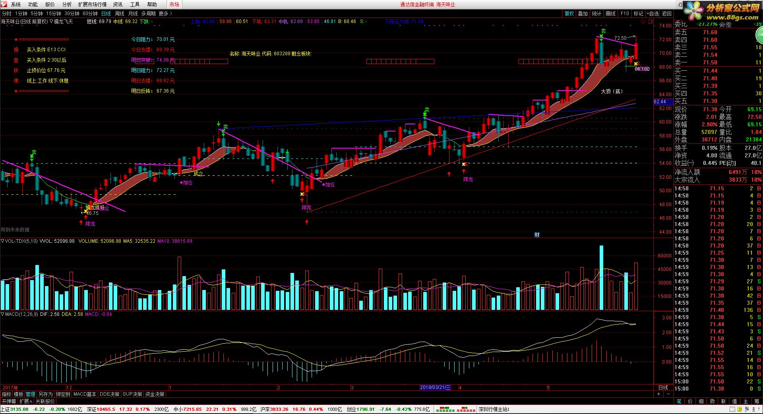Click the 叠加 overlay button

pyautogui.click(x=583, y=14)
